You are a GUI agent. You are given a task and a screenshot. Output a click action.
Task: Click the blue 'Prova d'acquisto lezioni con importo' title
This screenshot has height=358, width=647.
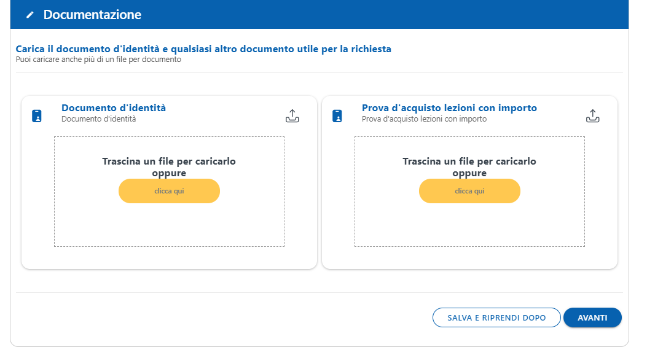click(x=449, y=108)
